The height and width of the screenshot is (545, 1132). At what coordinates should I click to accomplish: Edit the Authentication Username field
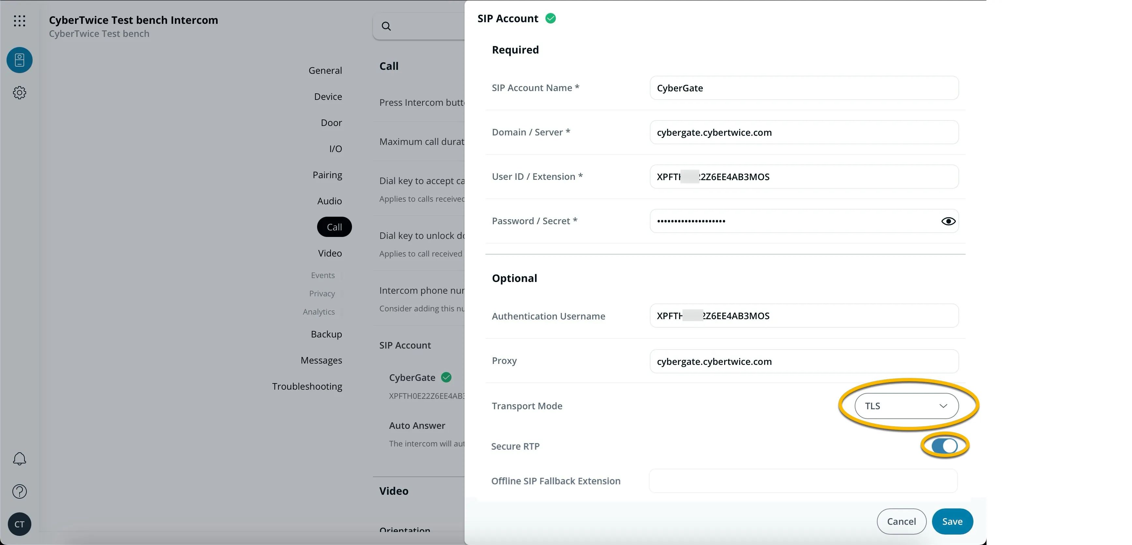tap(804, 316)
